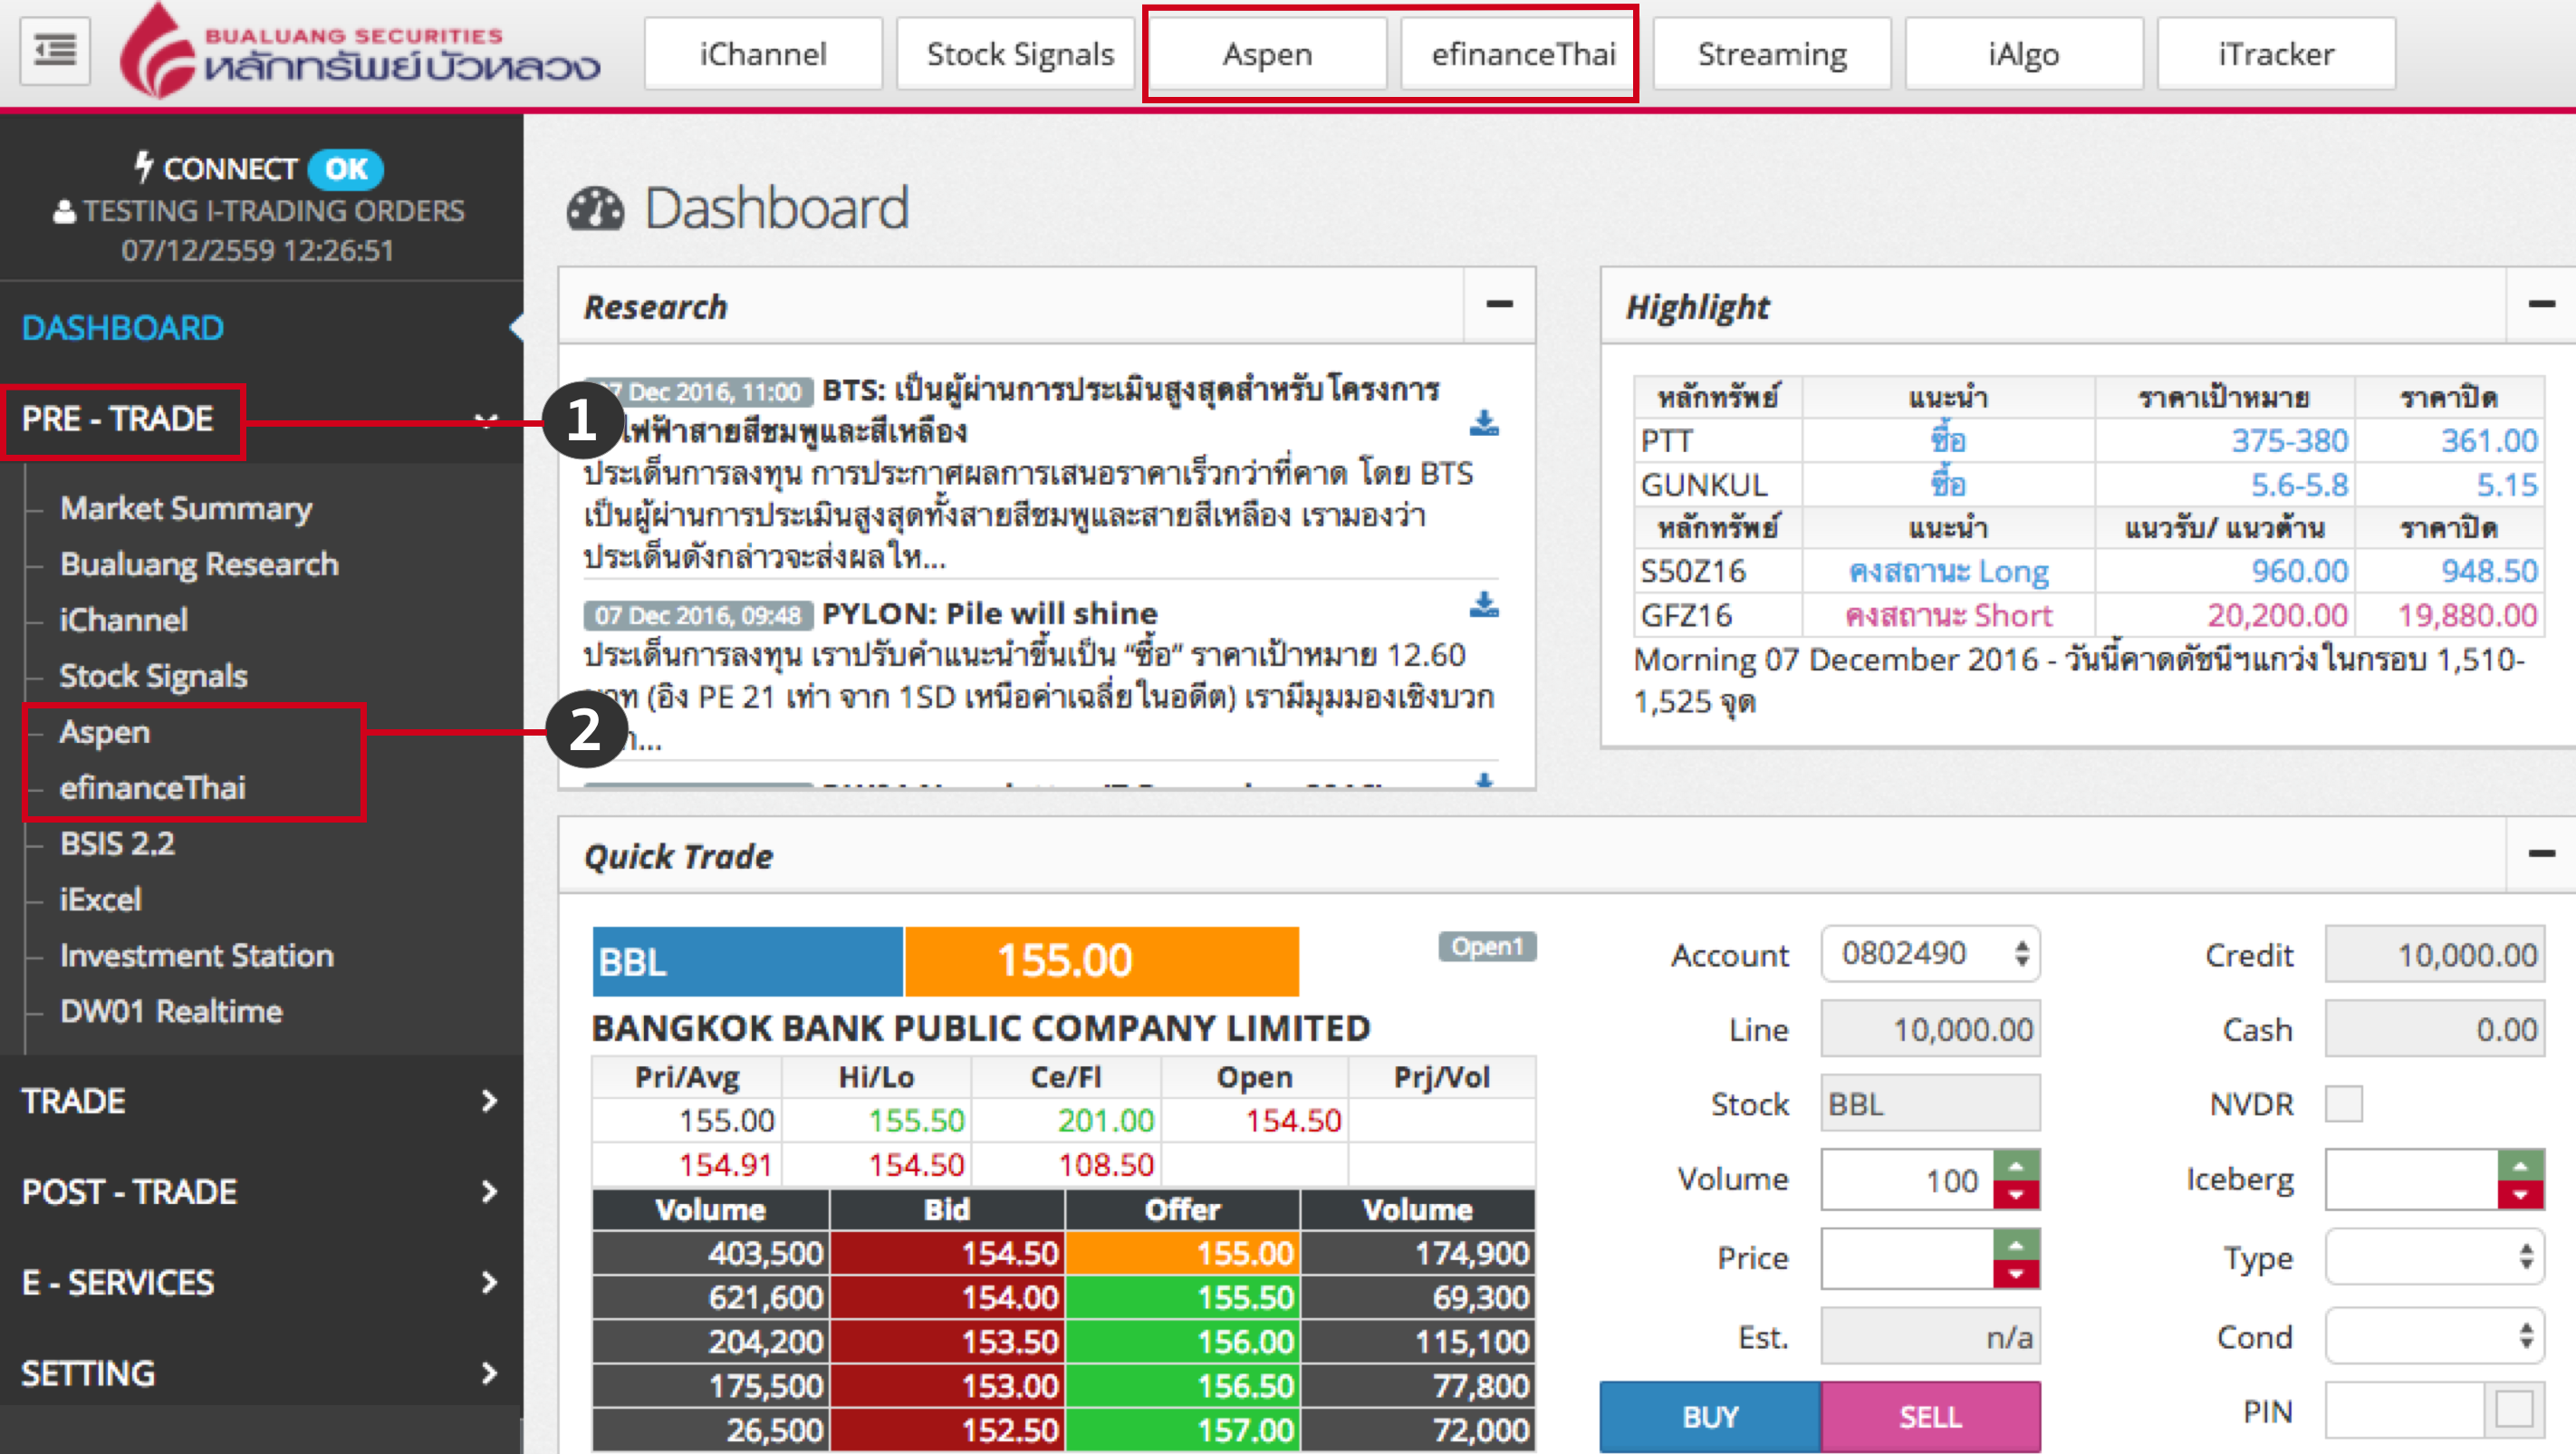Enable the NVDR checkbox

(2343, 1104)
